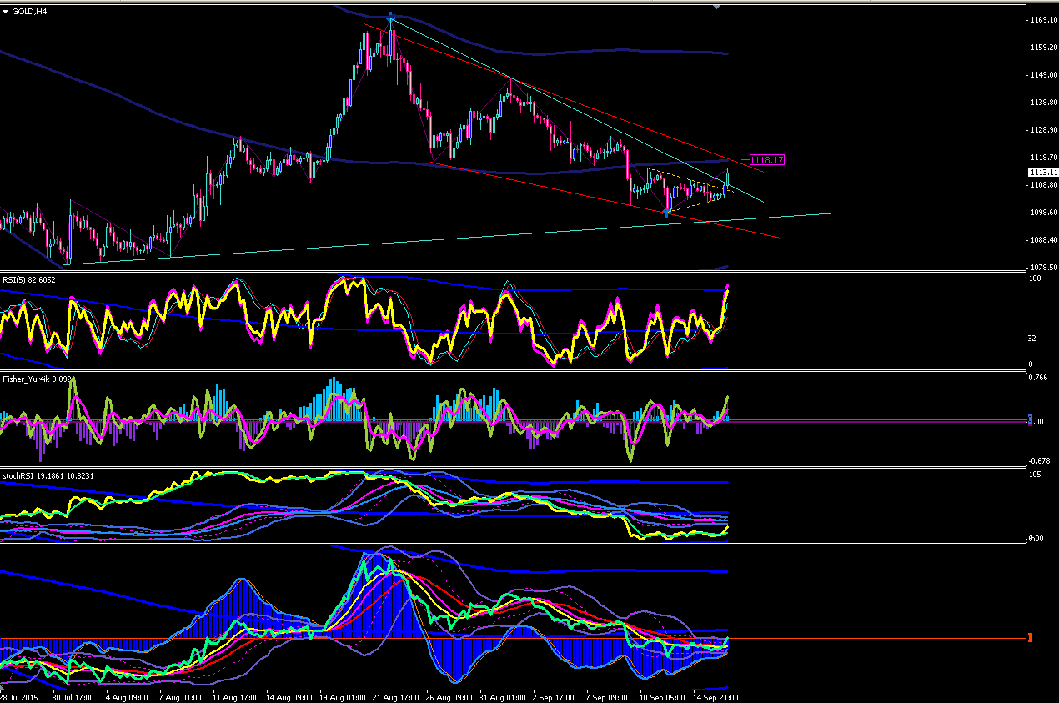
Task: Click the 2 Sep 17:00 time label
Action: click(x=551, y=696)
